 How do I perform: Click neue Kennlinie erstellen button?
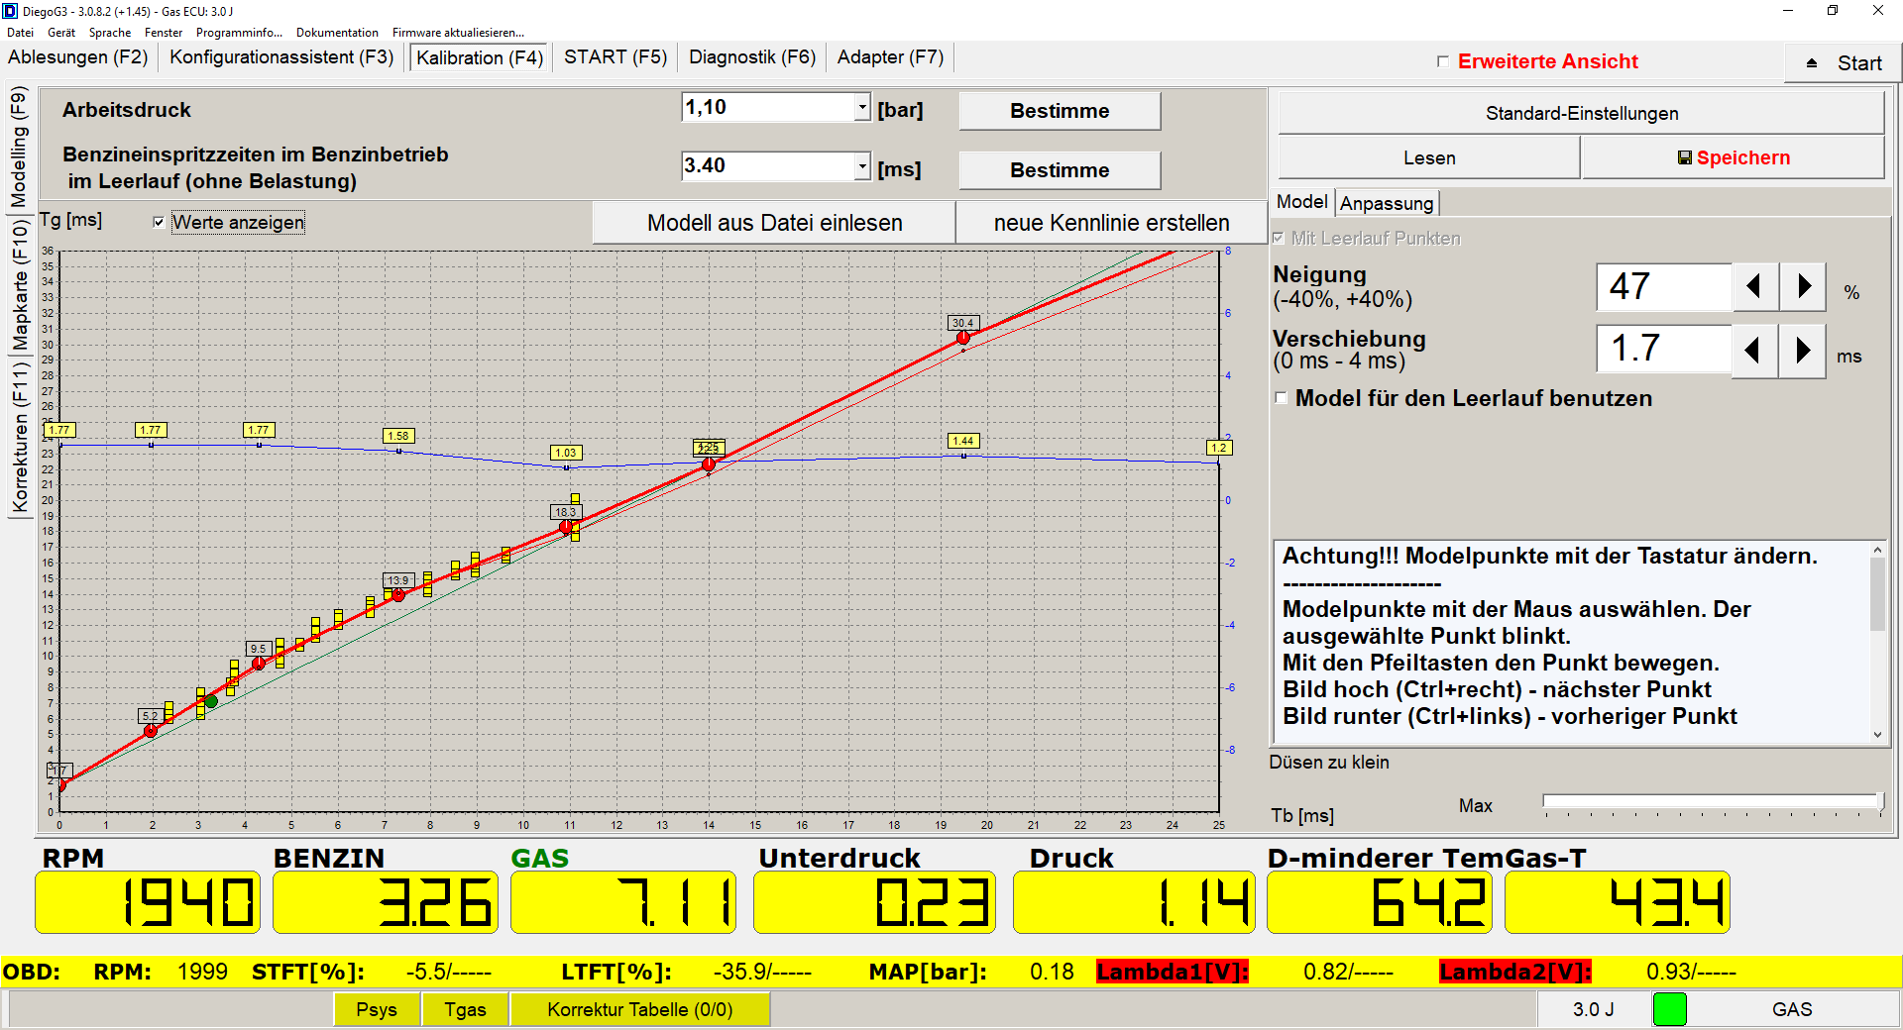(x=1111, y=223)
